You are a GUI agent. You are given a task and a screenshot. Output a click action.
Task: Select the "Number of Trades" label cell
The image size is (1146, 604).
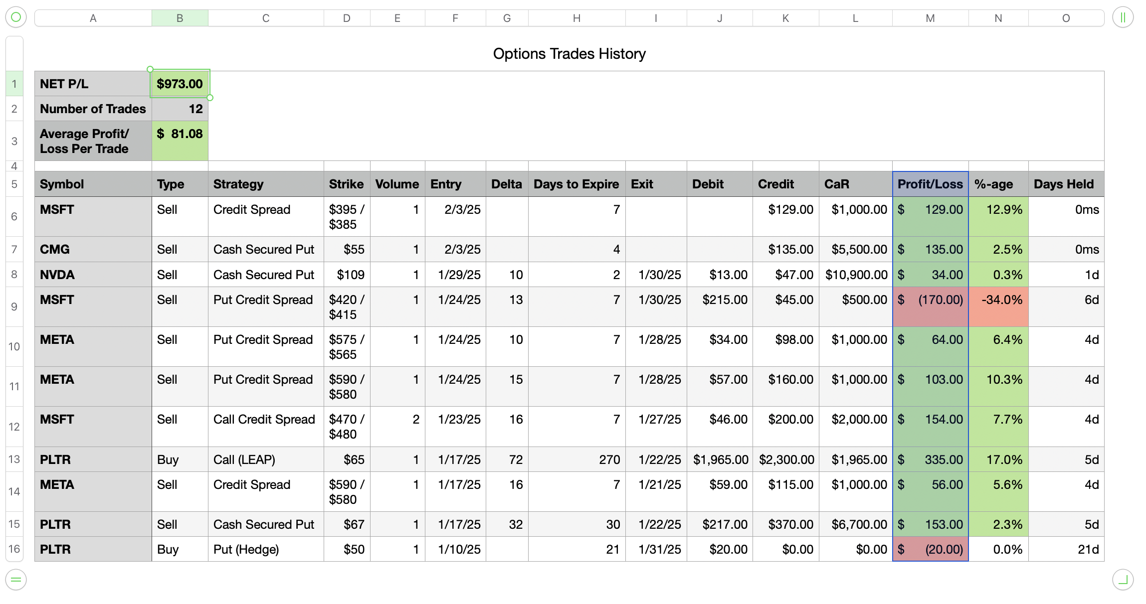click(x=93, y=109)
